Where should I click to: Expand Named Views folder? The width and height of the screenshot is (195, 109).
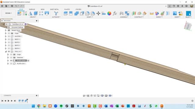(6, 30)
